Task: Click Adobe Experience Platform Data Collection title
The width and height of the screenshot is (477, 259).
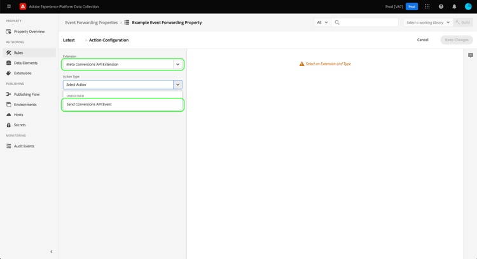Action: pyautogui.click(x=64, y=6)
